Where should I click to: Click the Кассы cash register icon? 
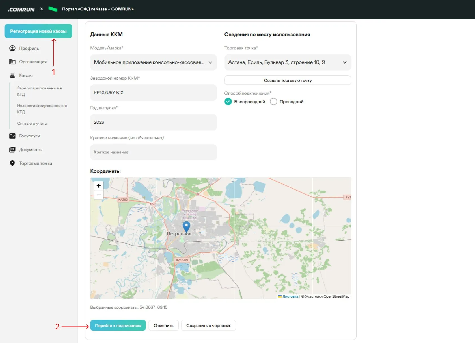pos(12,75)
